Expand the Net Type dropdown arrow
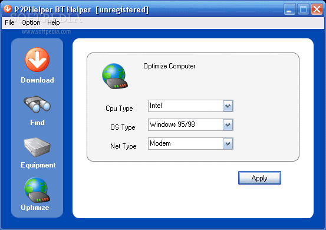 pos(228,144)
